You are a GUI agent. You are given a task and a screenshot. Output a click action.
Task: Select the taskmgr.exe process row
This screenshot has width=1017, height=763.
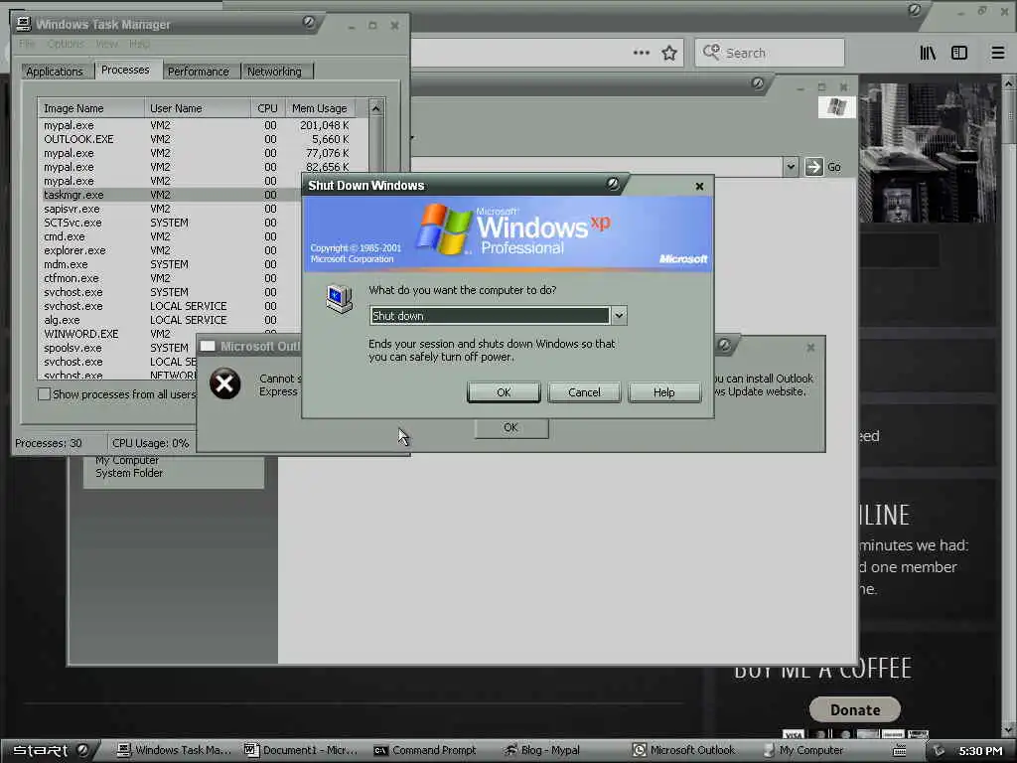[x=172, y=195]
